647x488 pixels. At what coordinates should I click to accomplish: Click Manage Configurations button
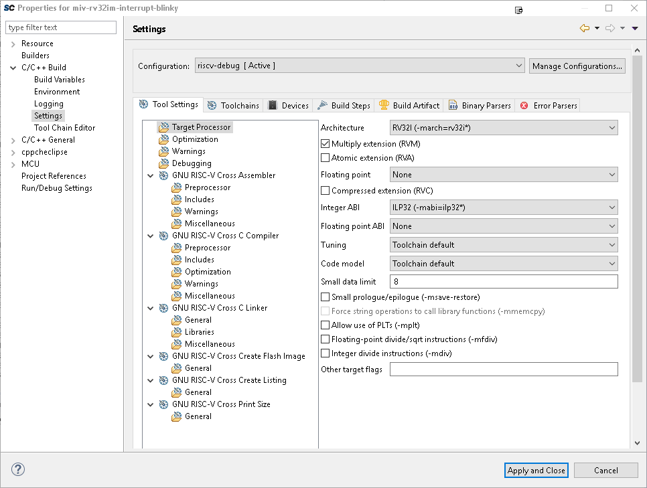(x=577, y=66)
